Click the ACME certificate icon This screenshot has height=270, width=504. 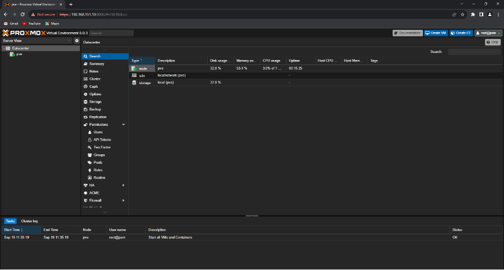[x=85, y=193]
